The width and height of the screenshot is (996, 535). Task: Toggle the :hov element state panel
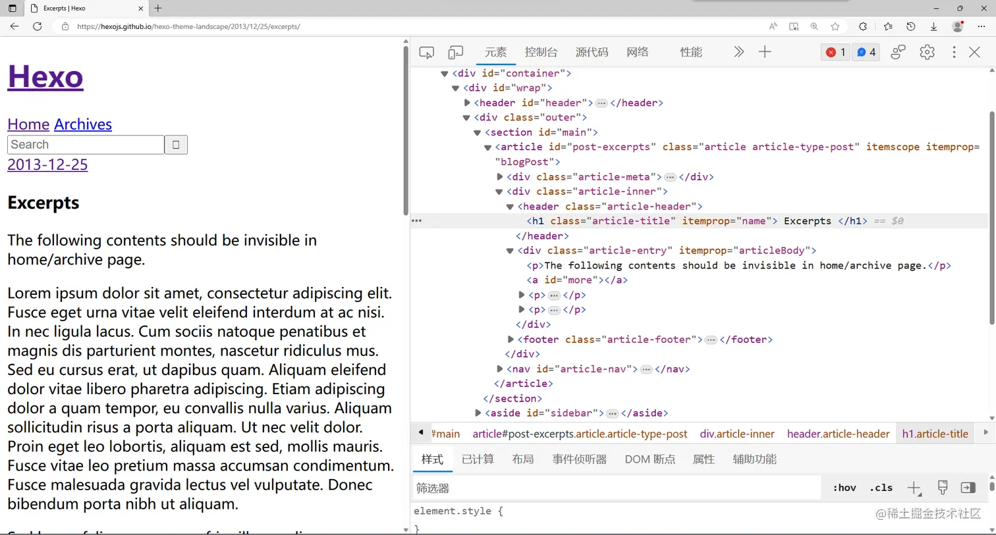tap(844, 488)
